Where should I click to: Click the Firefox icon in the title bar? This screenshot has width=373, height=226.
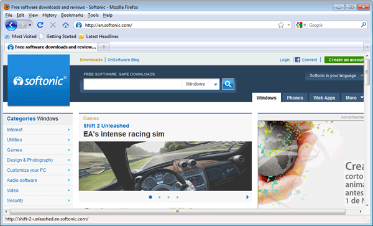(x=7, y=7)
